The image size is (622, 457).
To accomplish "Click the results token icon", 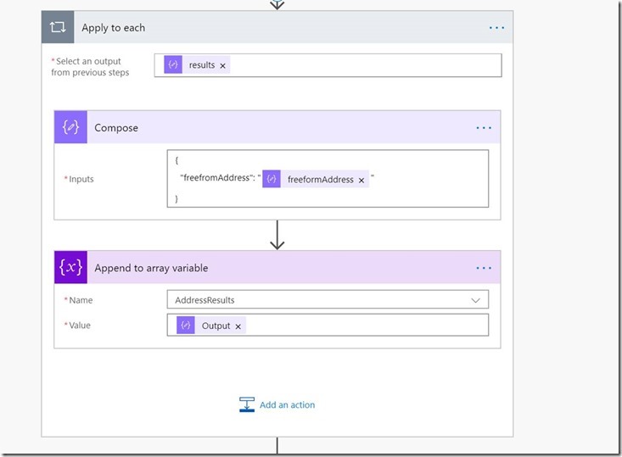I will tap(173, 65).
